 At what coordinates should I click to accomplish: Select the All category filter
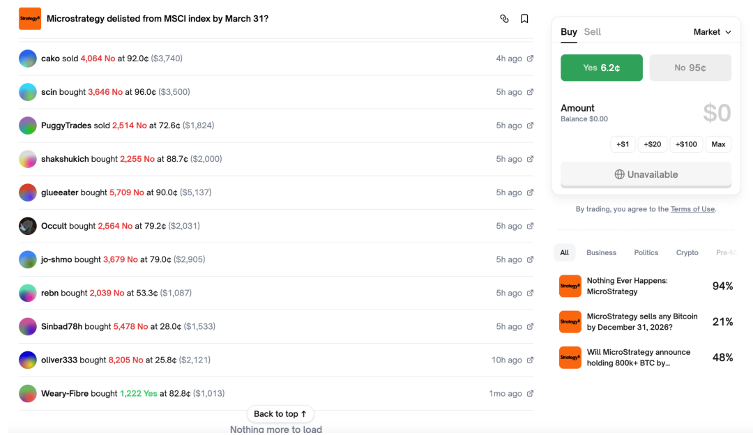point(564,252)
